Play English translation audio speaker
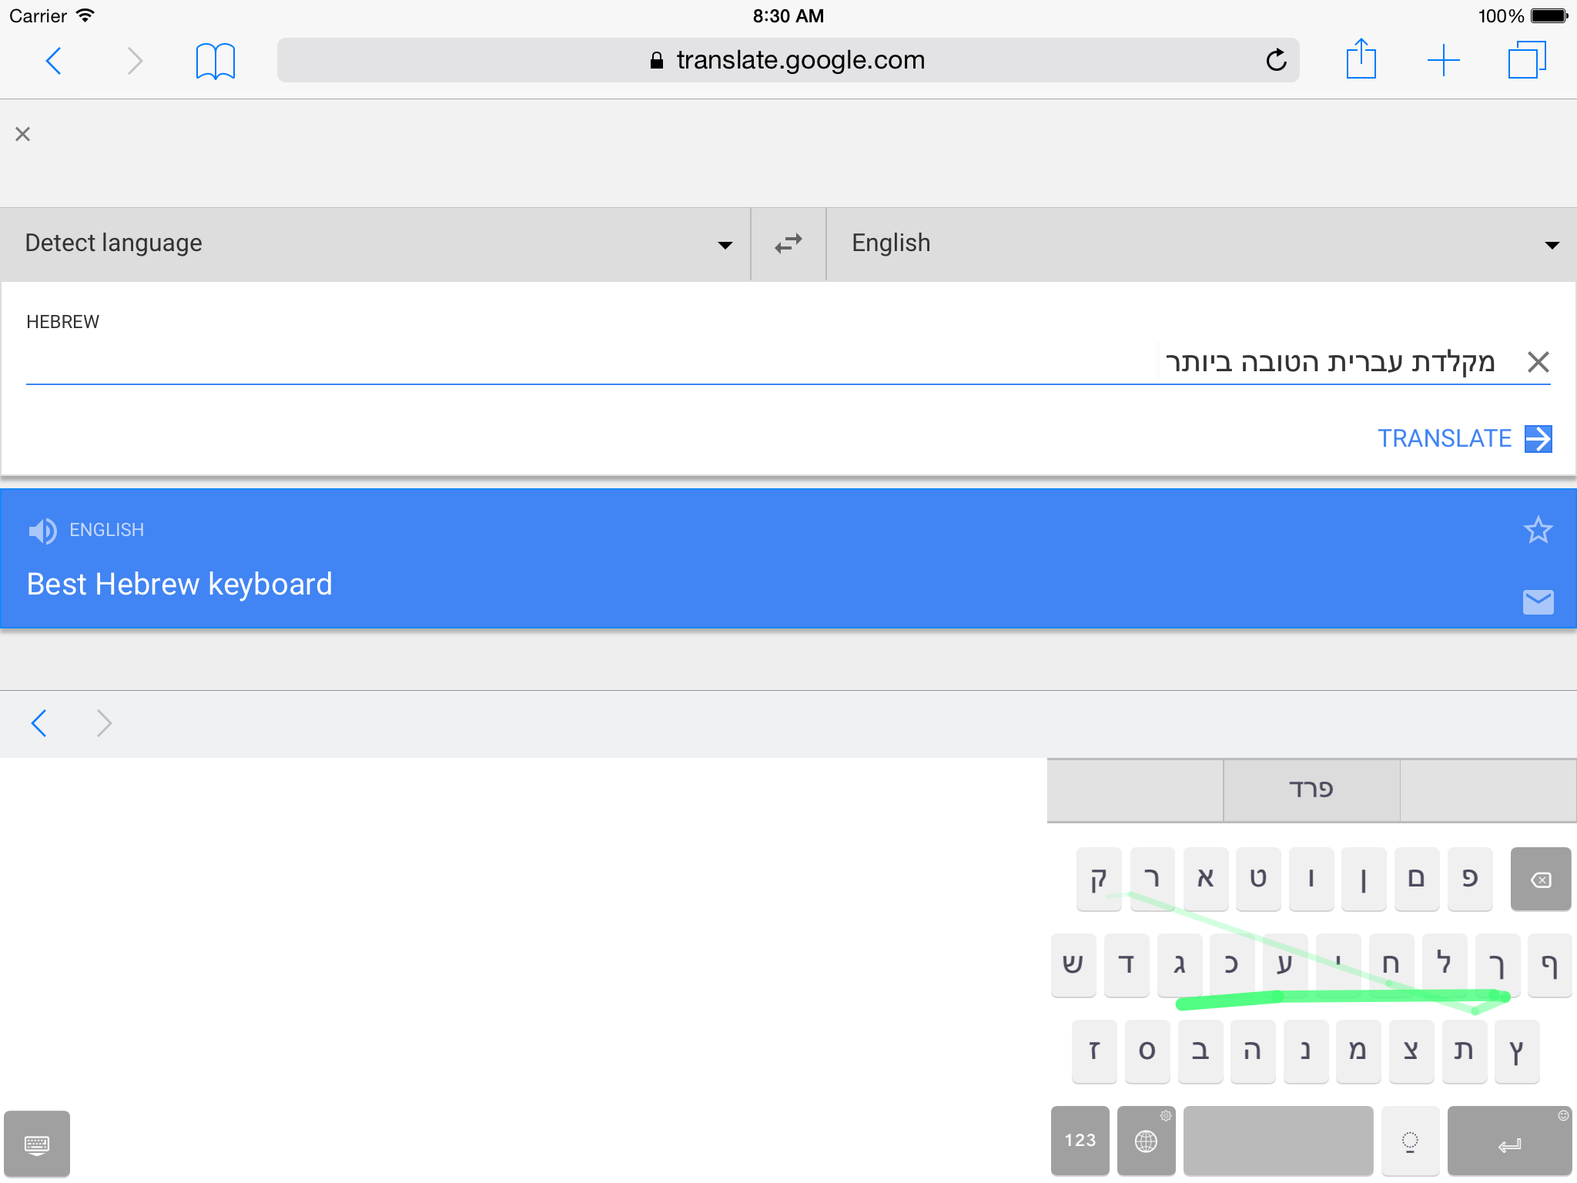 (42, 531)
